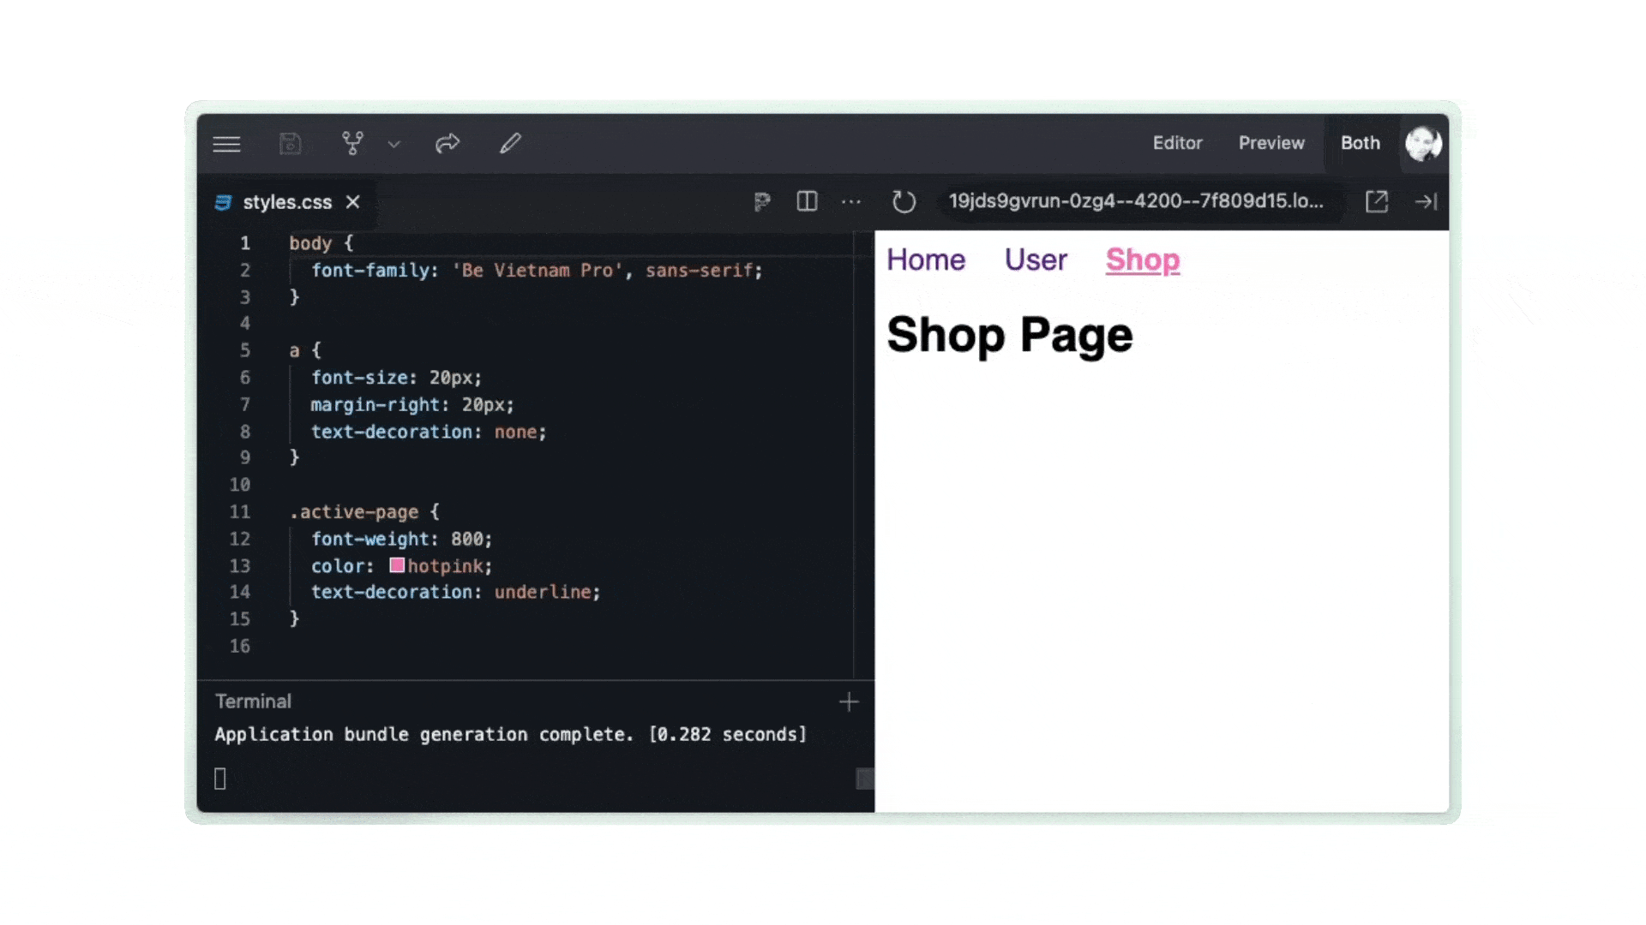
Task: Click the terminal cursor prompt
Action: 220,779
